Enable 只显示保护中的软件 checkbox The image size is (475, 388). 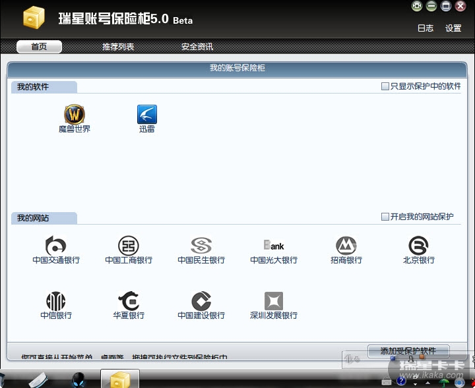click(x=385, y=86)
